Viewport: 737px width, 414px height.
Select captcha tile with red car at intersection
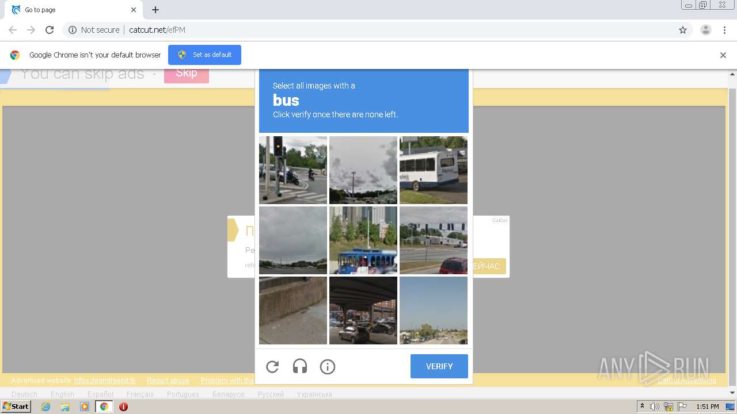434,240
